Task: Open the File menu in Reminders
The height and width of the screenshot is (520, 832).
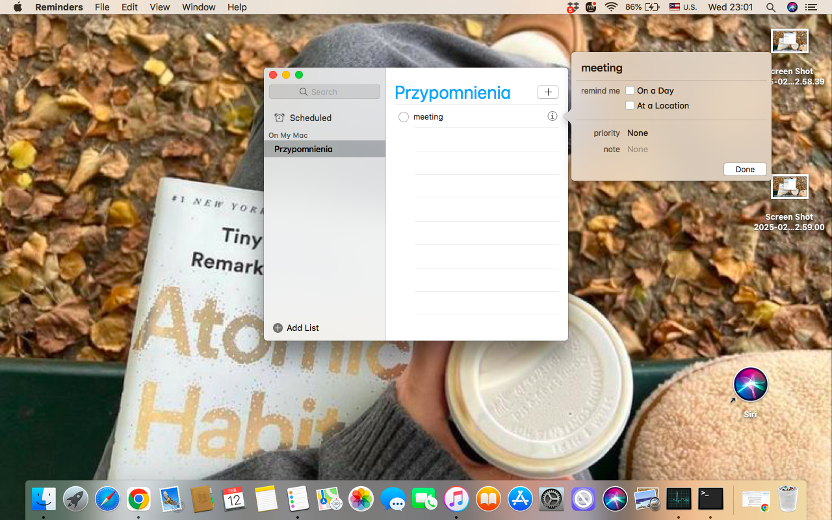Action: [102, 7]
